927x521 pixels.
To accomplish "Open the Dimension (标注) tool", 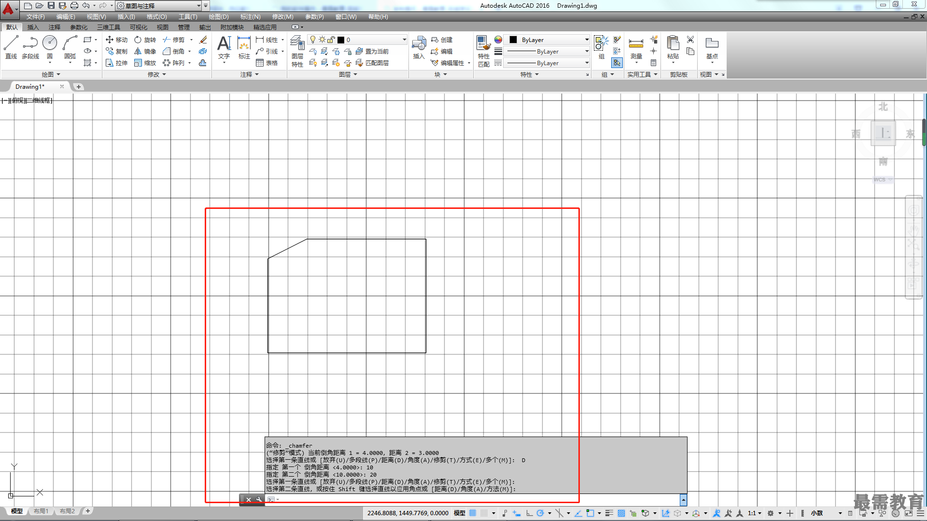I will click(244, 47).
